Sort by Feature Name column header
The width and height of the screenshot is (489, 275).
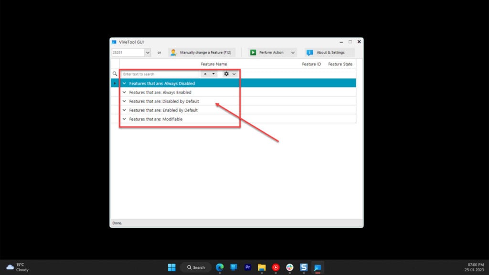[213, 64]
